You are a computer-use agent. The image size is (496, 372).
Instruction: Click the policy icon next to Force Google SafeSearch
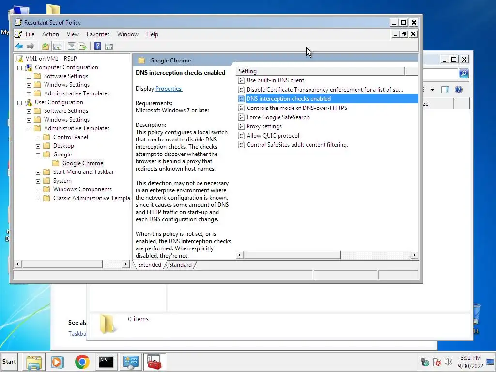coord(241,117)
